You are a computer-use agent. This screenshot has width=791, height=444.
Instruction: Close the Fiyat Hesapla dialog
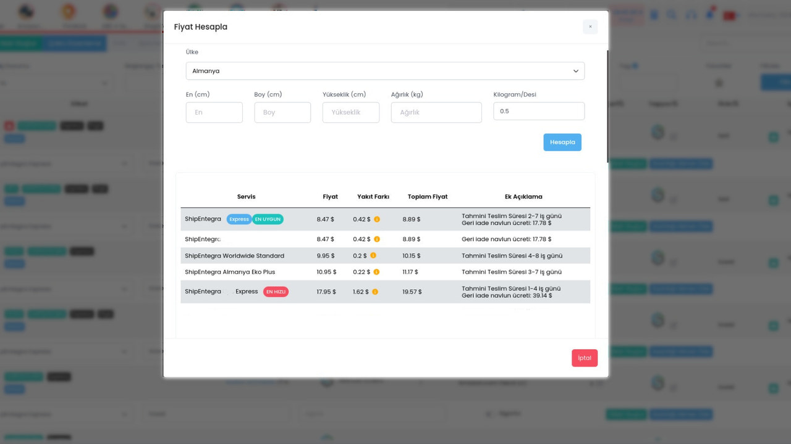click(590, 27)
